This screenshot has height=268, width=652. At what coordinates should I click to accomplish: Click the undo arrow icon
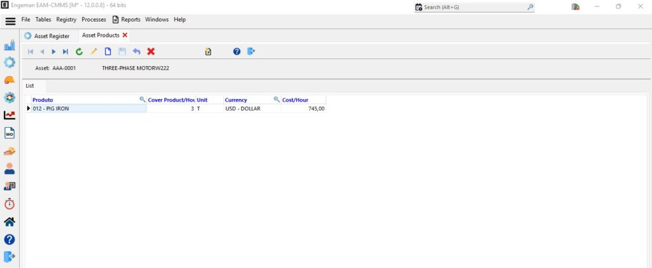pyautogui.click(x=136, y=51)
